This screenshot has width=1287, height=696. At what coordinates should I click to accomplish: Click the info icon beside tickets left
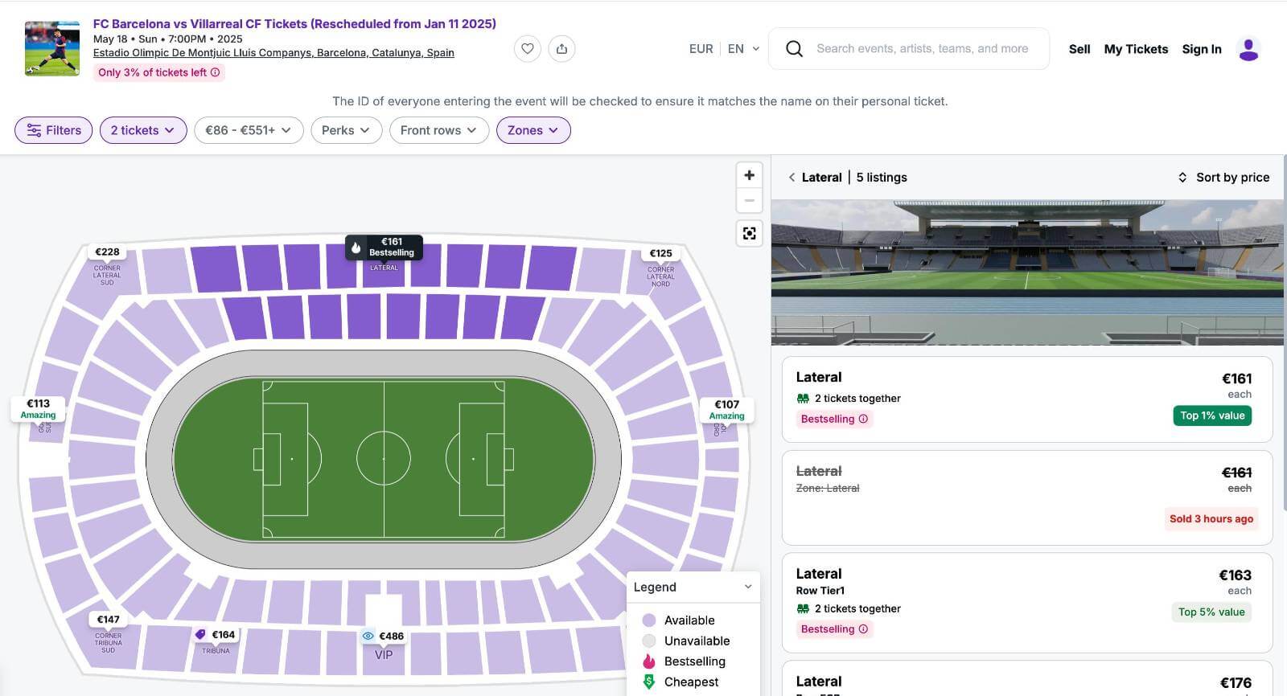pos(215,72)
